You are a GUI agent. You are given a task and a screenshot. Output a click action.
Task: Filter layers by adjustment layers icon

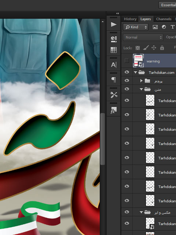tap(164, 27)
